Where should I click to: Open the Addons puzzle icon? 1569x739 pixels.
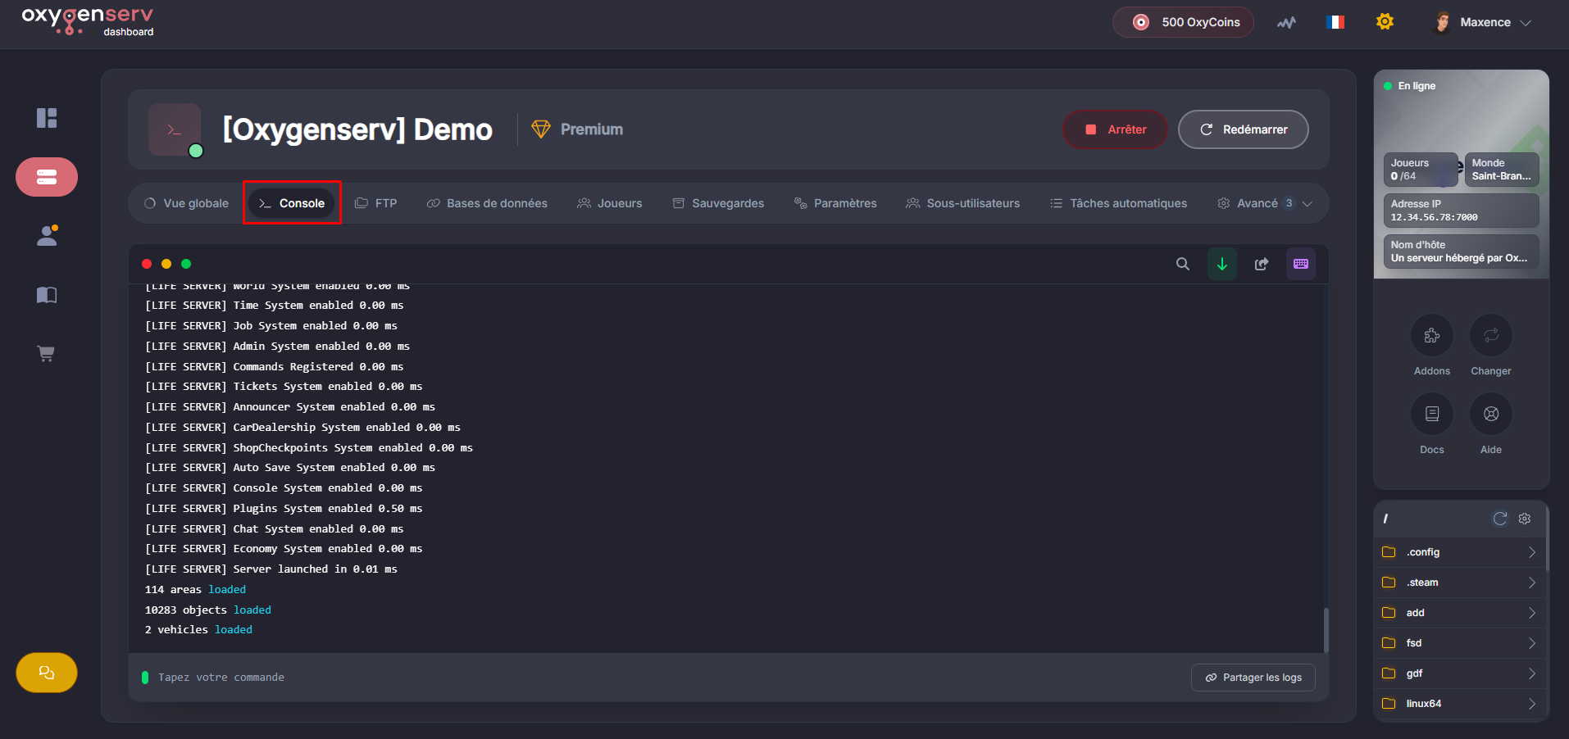pyautogui.click(x=1431, y=336)
